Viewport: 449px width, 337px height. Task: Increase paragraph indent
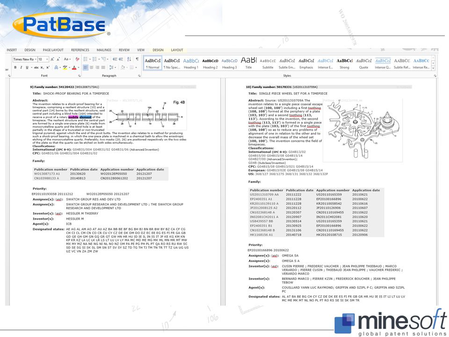pos(121,59)
